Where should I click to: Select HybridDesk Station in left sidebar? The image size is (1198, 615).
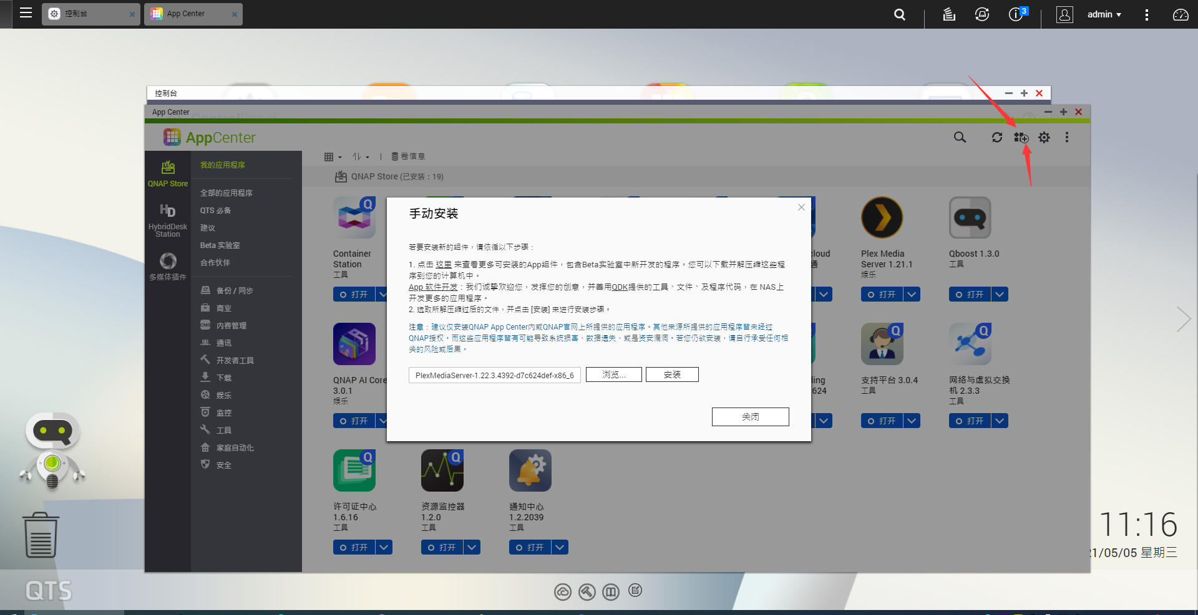tap(167, 220)
